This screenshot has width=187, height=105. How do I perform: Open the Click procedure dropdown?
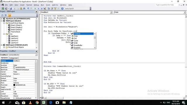click(184, 12)
